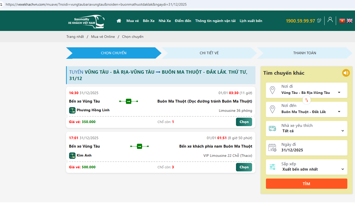
Task: Click the Phương Hồng Linh operator icon
Action: tap(72, 110)
